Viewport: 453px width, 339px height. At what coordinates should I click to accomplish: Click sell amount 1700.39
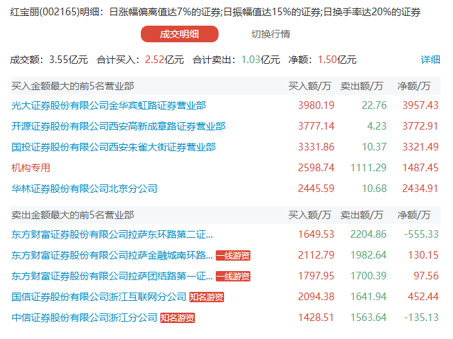click(368, 276)
